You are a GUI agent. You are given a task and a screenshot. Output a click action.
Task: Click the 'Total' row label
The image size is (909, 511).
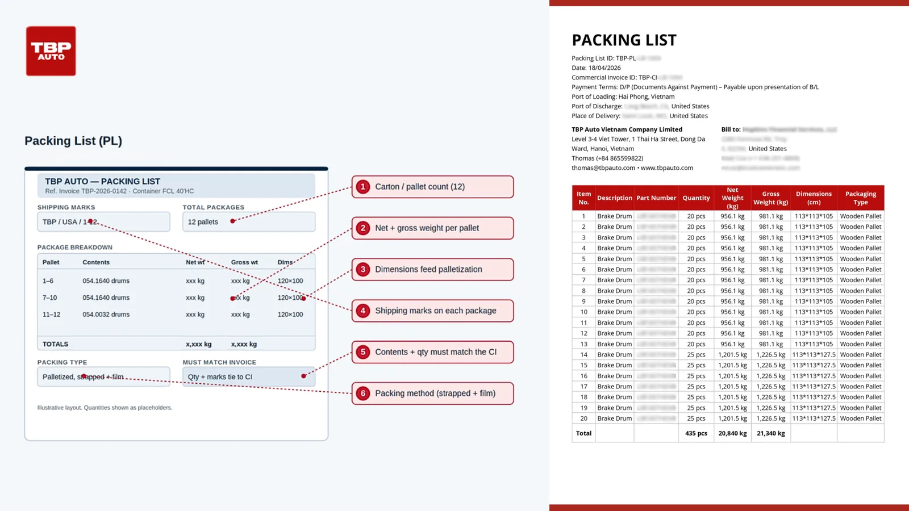point(583,433)
